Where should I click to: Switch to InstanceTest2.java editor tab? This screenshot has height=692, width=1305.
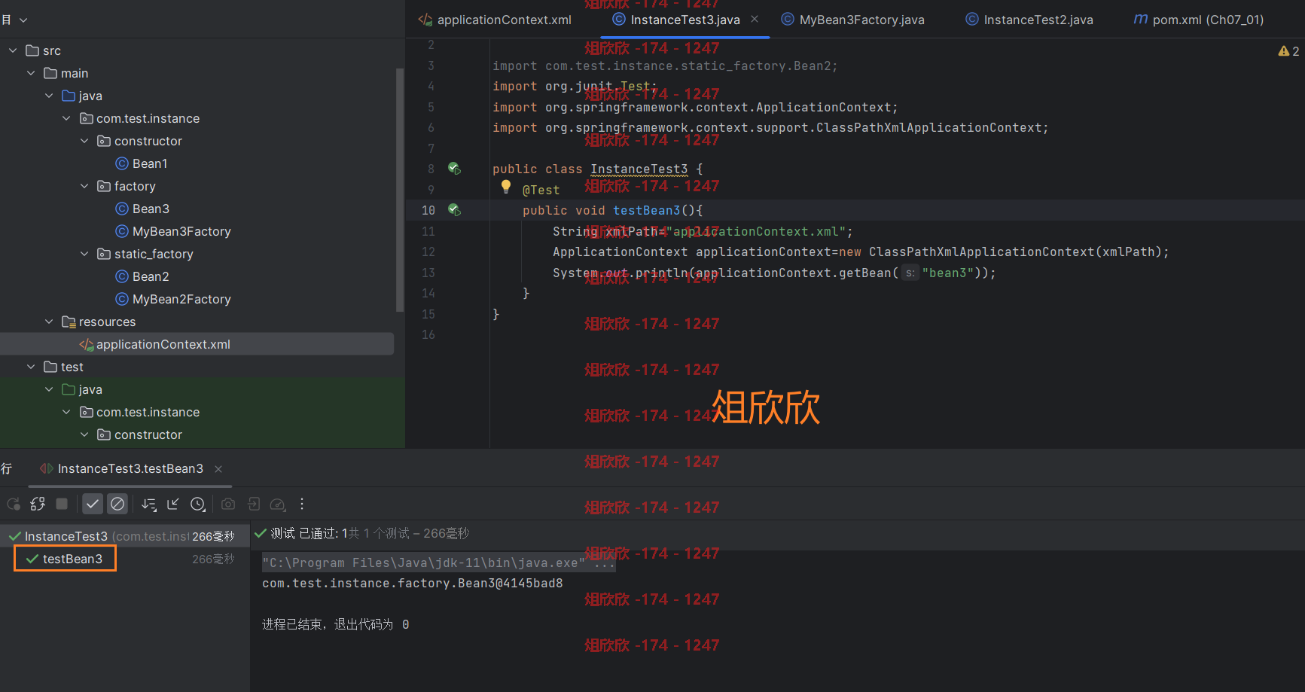(1029, 20)
